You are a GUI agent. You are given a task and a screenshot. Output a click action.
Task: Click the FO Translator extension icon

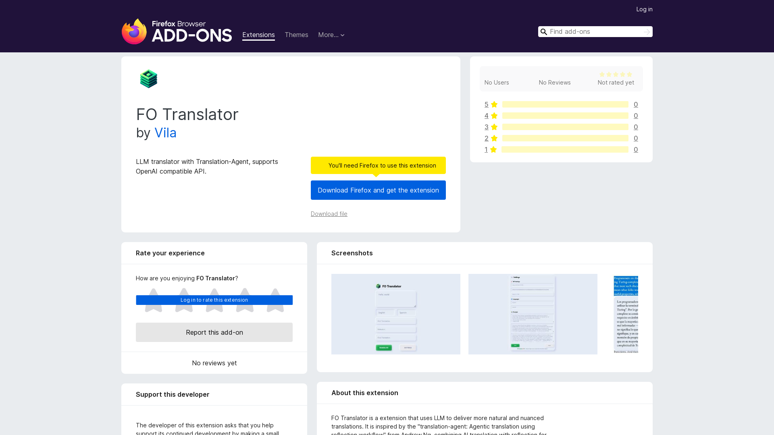(148, 79)
